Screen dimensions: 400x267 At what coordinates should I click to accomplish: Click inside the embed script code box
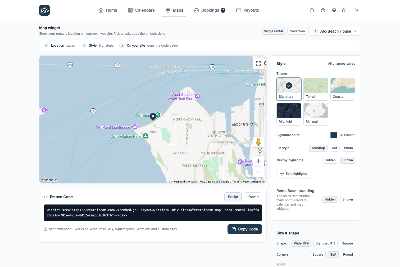[x=153, y=213]
